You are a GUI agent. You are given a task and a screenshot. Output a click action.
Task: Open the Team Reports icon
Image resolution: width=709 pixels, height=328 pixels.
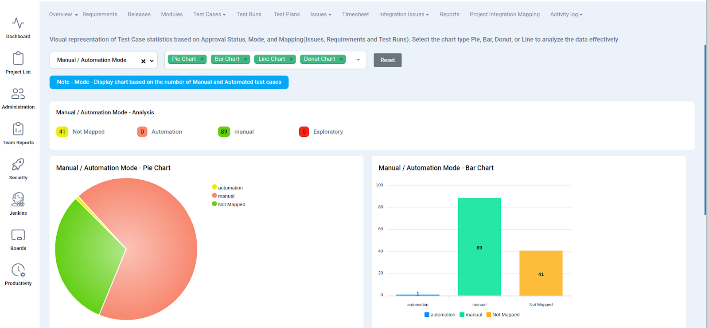(x=18, y=129)
